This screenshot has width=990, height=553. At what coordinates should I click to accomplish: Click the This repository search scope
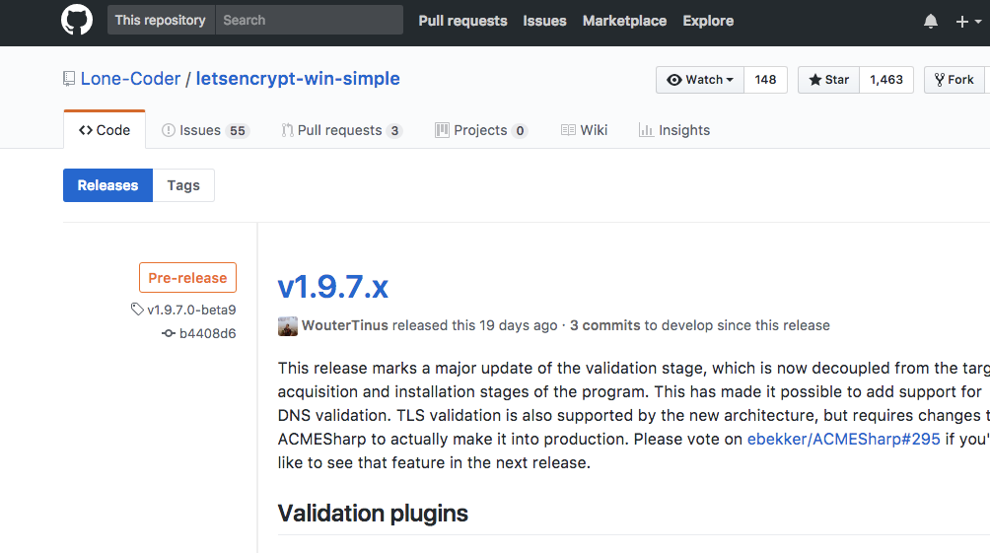[161, 20]
